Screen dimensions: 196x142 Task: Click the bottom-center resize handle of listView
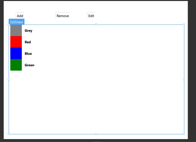(x=96, y=134)
